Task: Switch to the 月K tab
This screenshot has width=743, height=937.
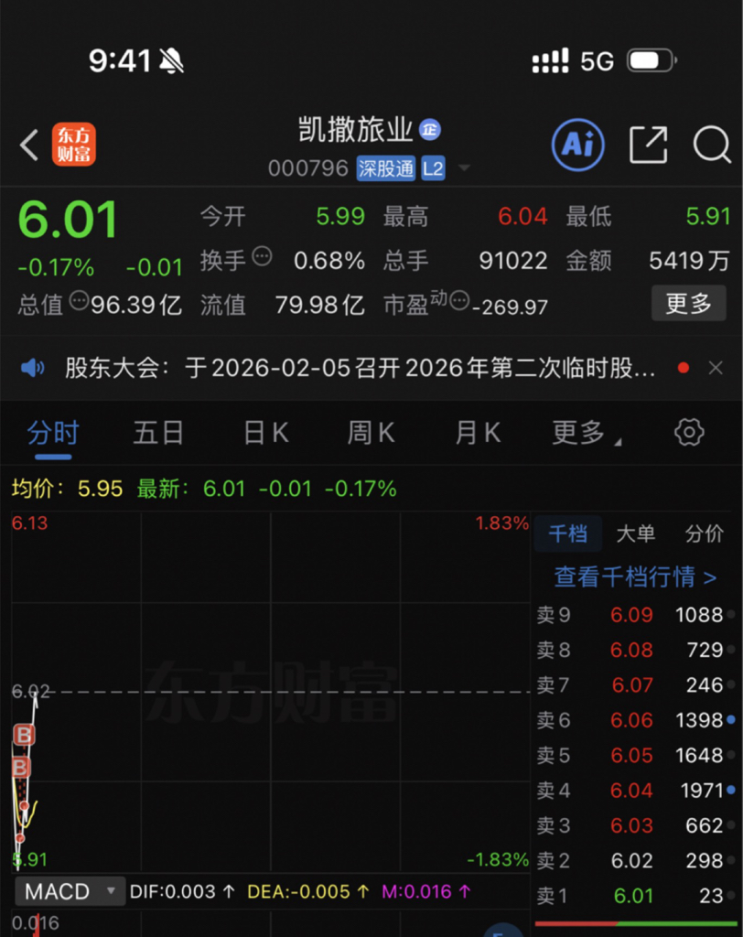Action: coord(478,433)
